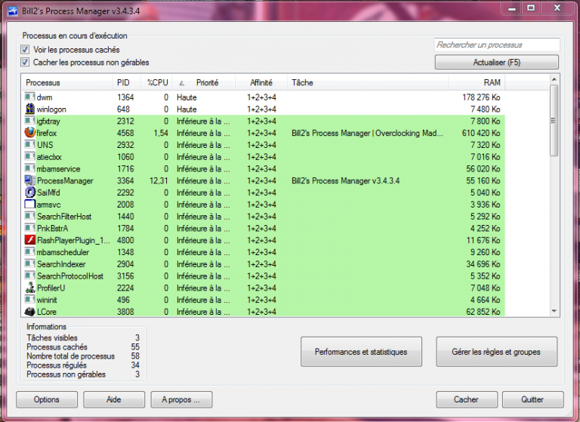Screen dimensions: 580x422
Task: Click the Cacher button
Action: (x=467, y=399)
